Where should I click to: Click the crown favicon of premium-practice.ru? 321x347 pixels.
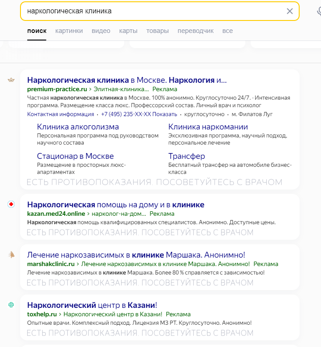click(11, 80)
